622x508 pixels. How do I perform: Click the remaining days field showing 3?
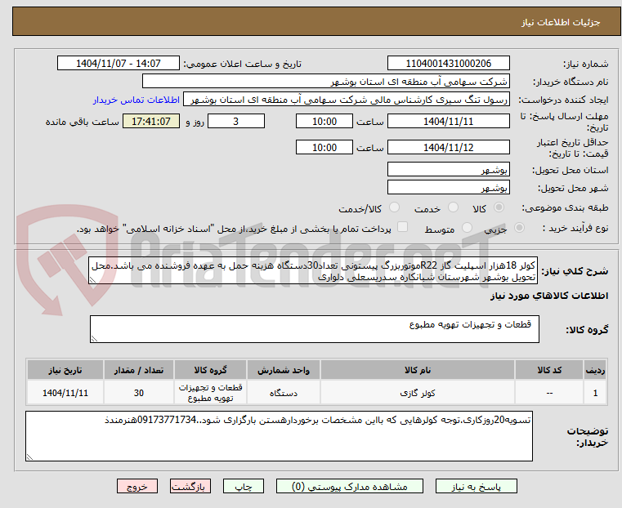pyautogui.click(x=236, y=121)
